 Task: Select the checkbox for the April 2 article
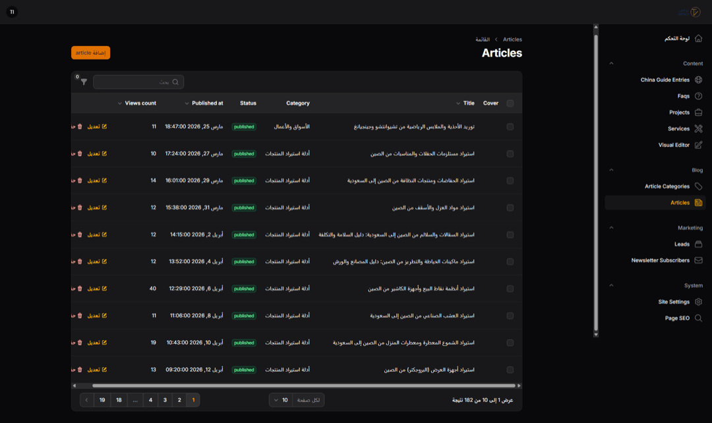click(x=510, y=235)
